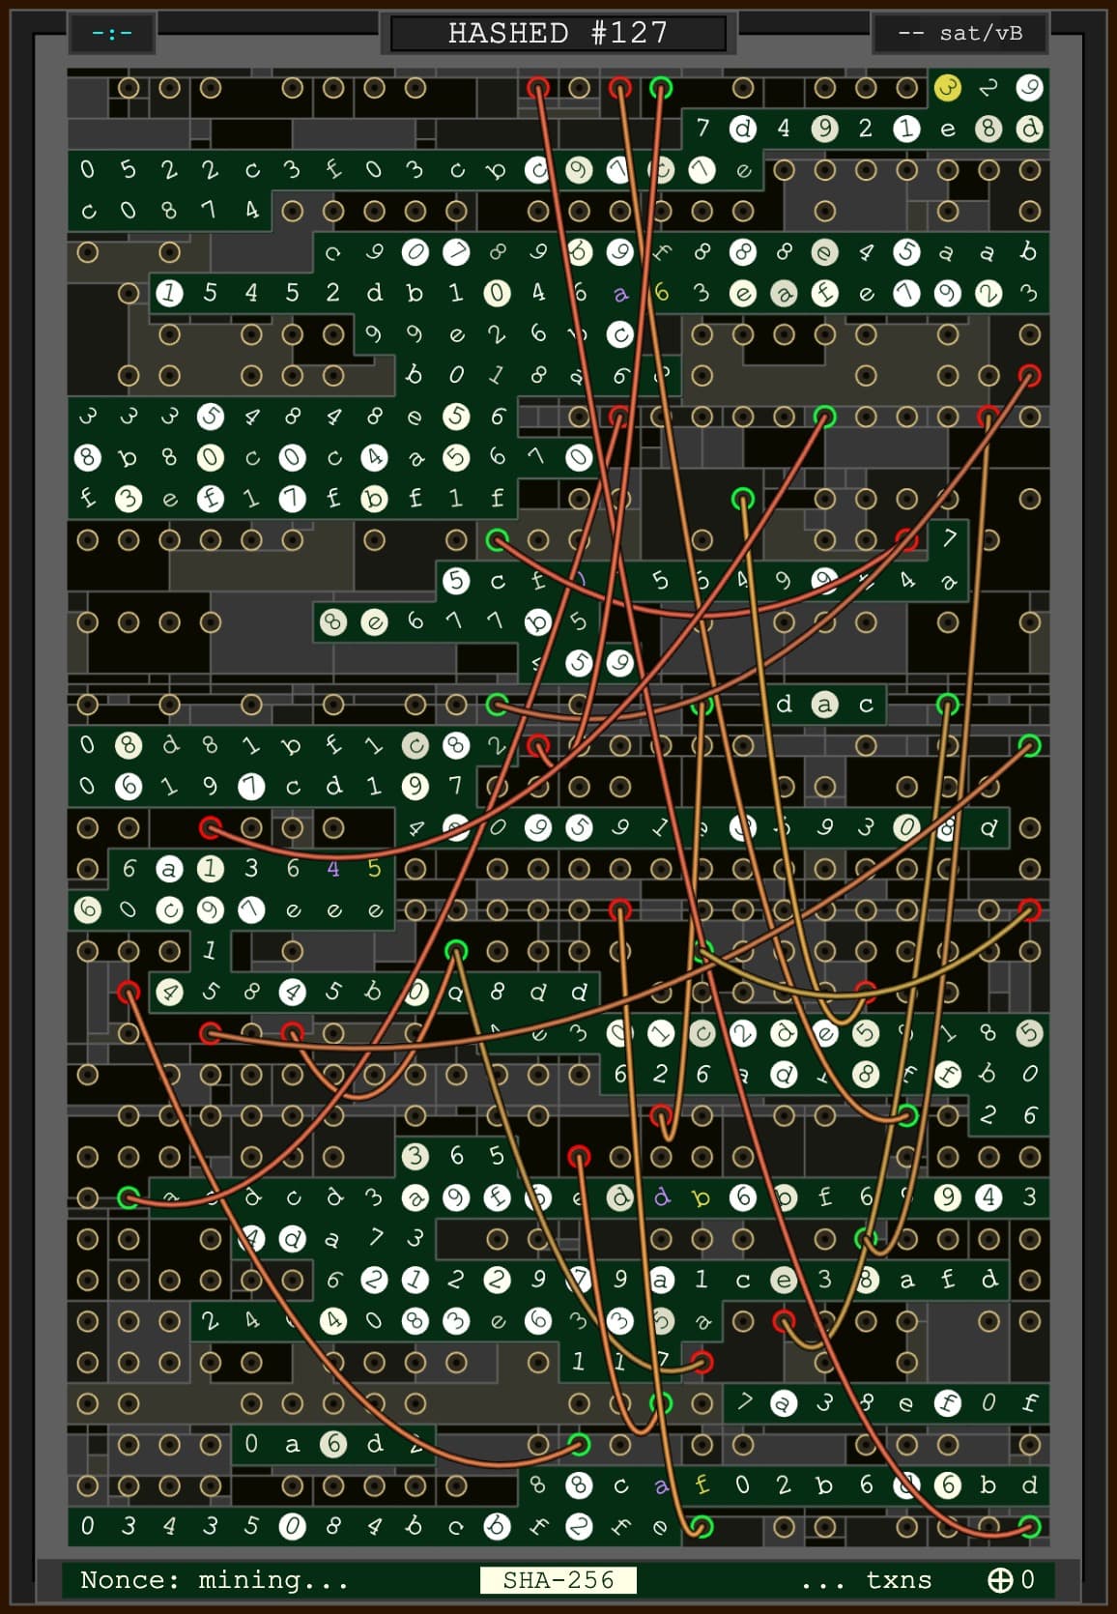This screenshot has width=1117, height=1614.
Task: Select the SHA-256 label in the bottom bar
Action: tap(558, 1579)
